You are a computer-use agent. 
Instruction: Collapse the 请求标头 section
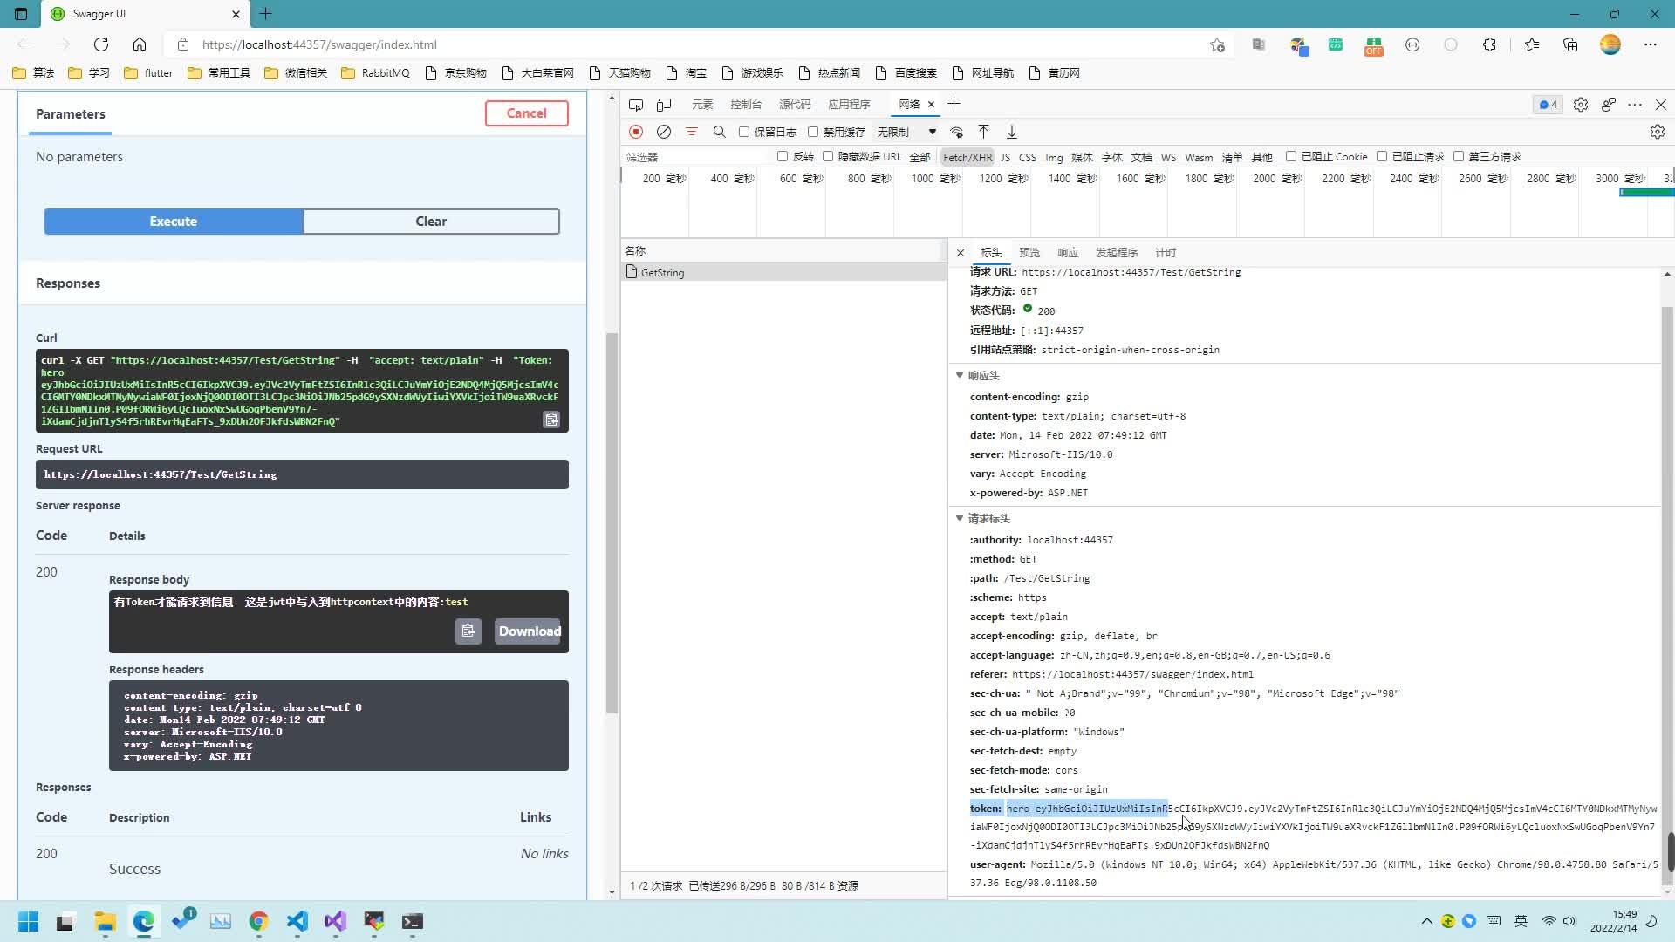pyautogui.click(x=960, y=518)
